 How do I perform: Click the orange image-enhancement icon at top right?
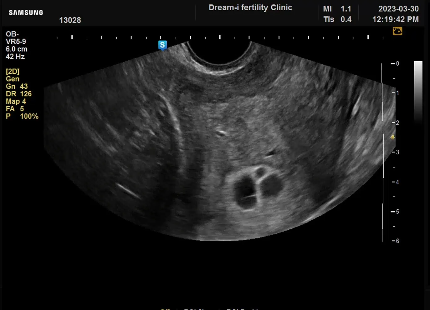point(397,31)
